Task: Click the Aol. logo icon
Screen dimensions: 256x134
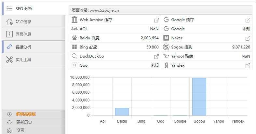Action: [x=74, y=29]
